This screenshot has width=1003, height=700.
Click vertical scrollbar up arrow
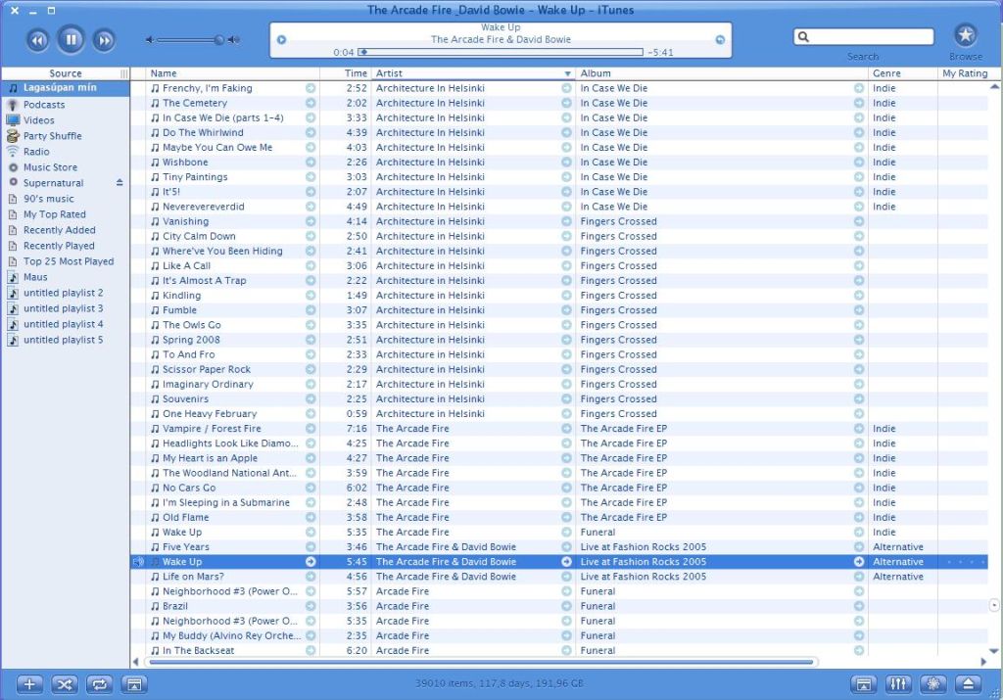coord(994,86)
